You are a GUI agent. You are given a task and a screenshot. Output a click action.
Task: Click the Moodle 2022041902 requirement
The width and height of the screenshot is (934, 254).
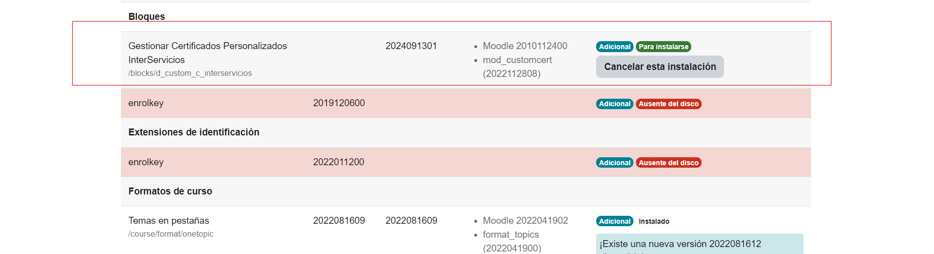tap(525, 221)
